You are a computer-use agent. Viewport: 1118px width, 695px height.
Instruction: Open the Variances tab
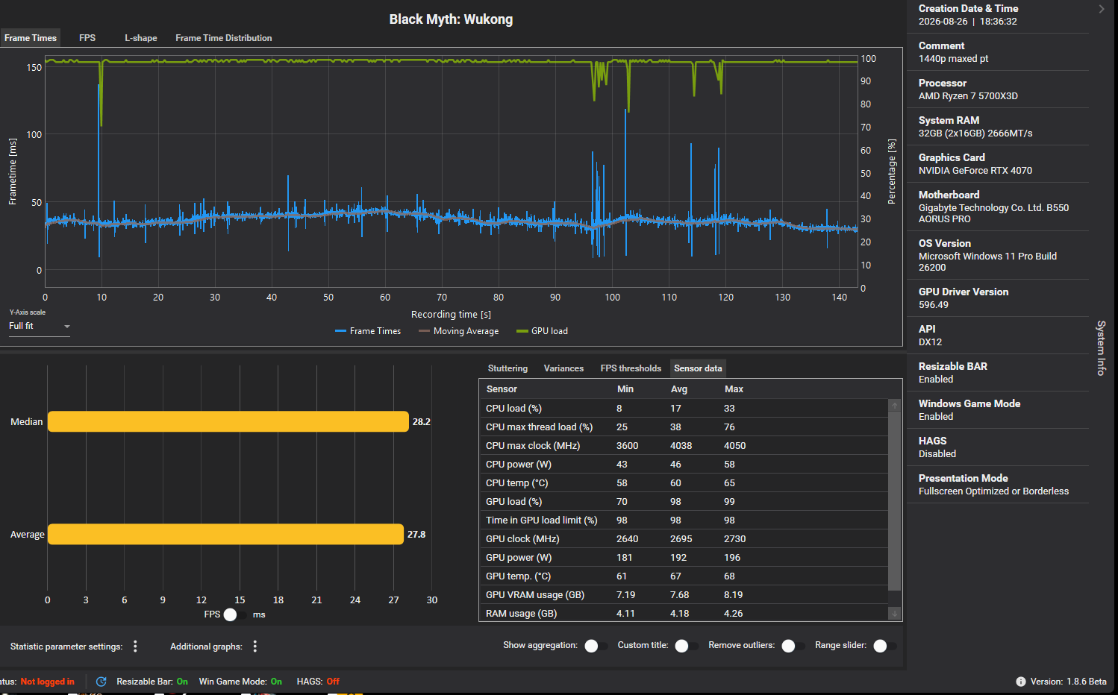click(x=563, y=368)
